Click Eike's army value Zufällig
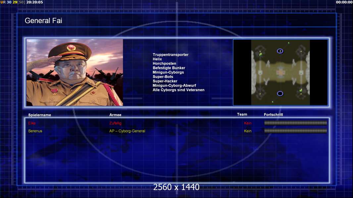353x198 pixels. tap(115, 123)
